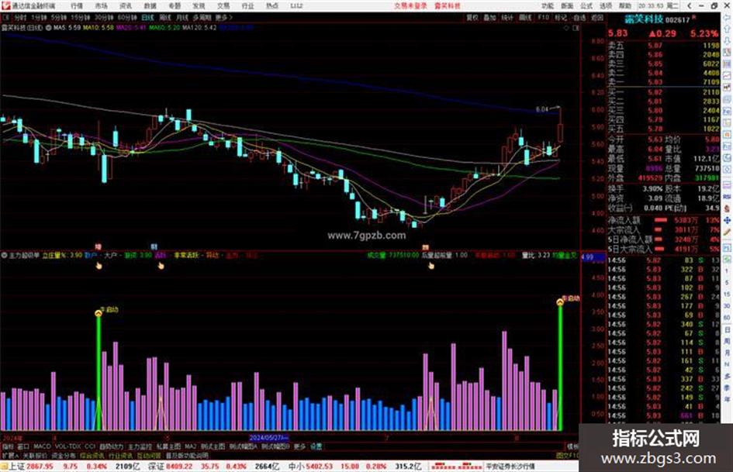Click the hand pointer under 散户 label
The image size is (733, 472).
[99, 266]
